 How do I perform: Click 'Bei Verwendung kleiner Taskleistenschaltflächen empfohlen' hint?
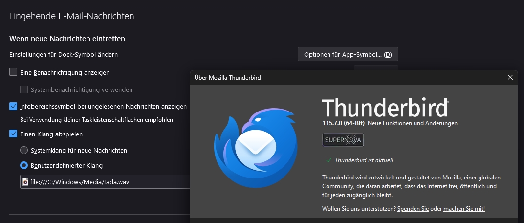coord(97,120)
